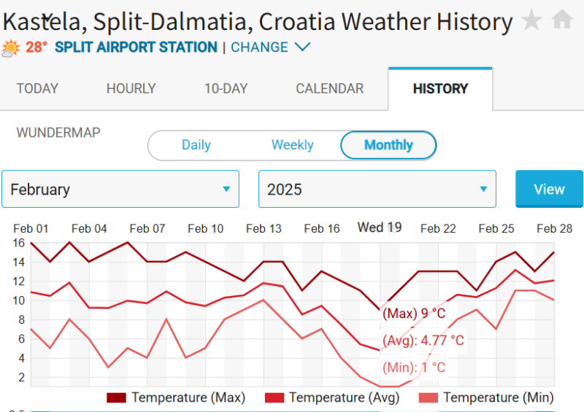Click the SPLIT AIRPORT STATION link
The width and height of the screenshot is (584, 412).
136,47
